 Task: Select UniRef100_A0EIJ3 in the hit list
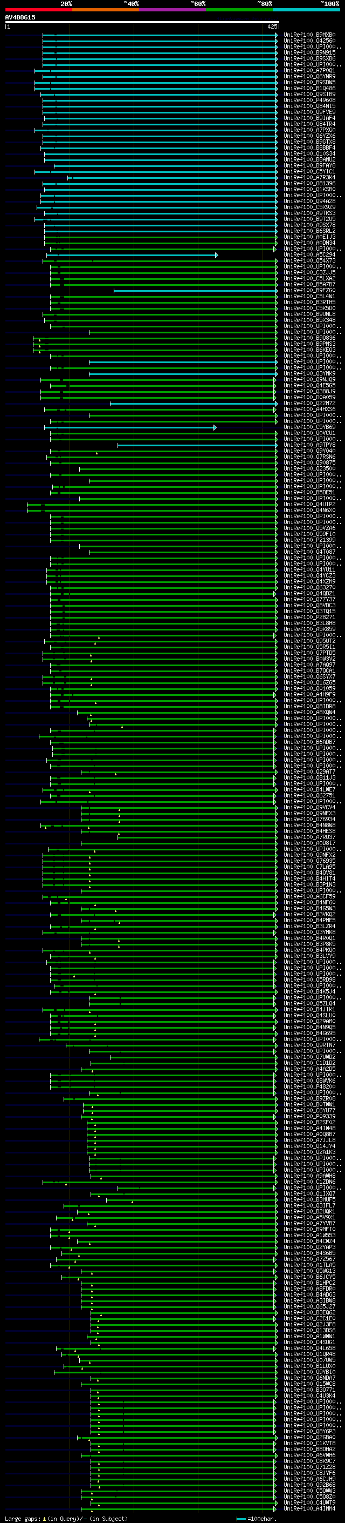click(x=309, y=237)
